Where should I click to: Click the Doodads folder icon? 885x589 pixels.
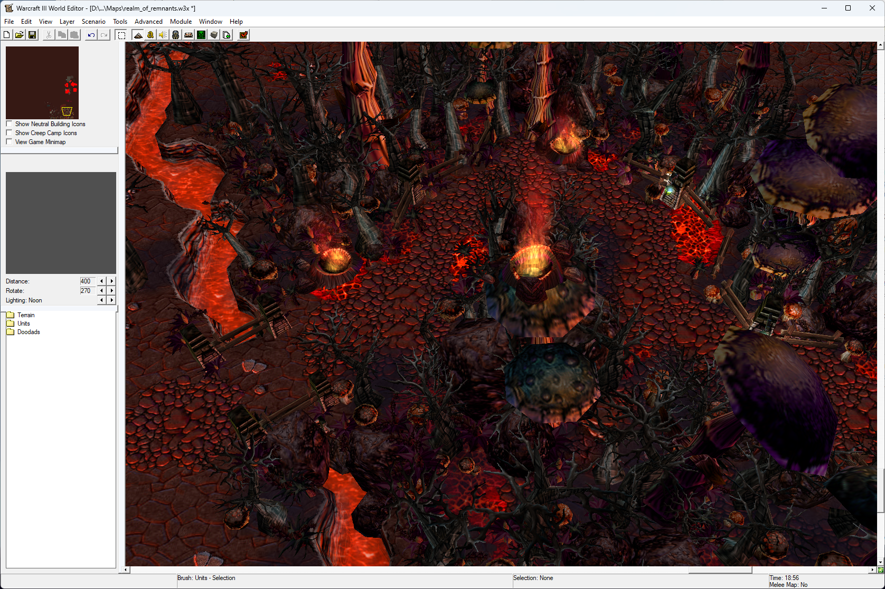click(10, 332)
